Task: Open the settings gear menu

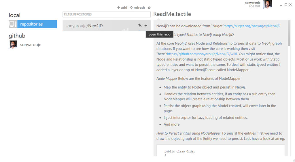Action: point(149,8)
